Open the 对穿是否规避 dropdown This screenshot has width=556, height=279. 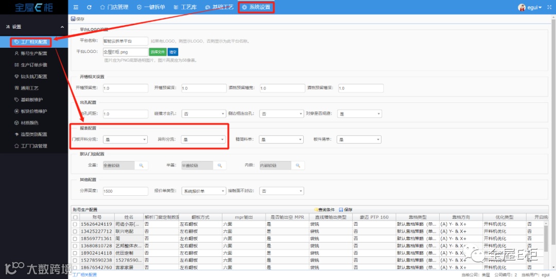click(359, 114)
